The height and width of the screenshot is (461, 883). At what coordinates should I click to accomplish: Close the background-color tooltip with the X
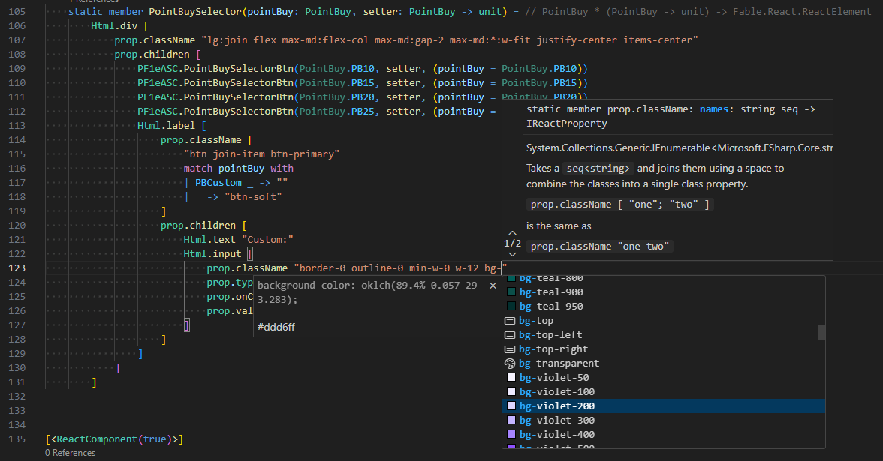tap(493, 286)
